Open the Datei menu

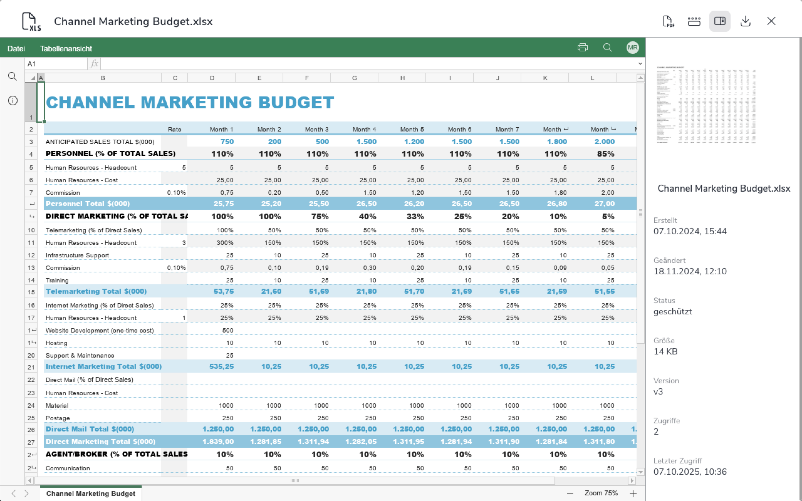[x=16, y=49]
